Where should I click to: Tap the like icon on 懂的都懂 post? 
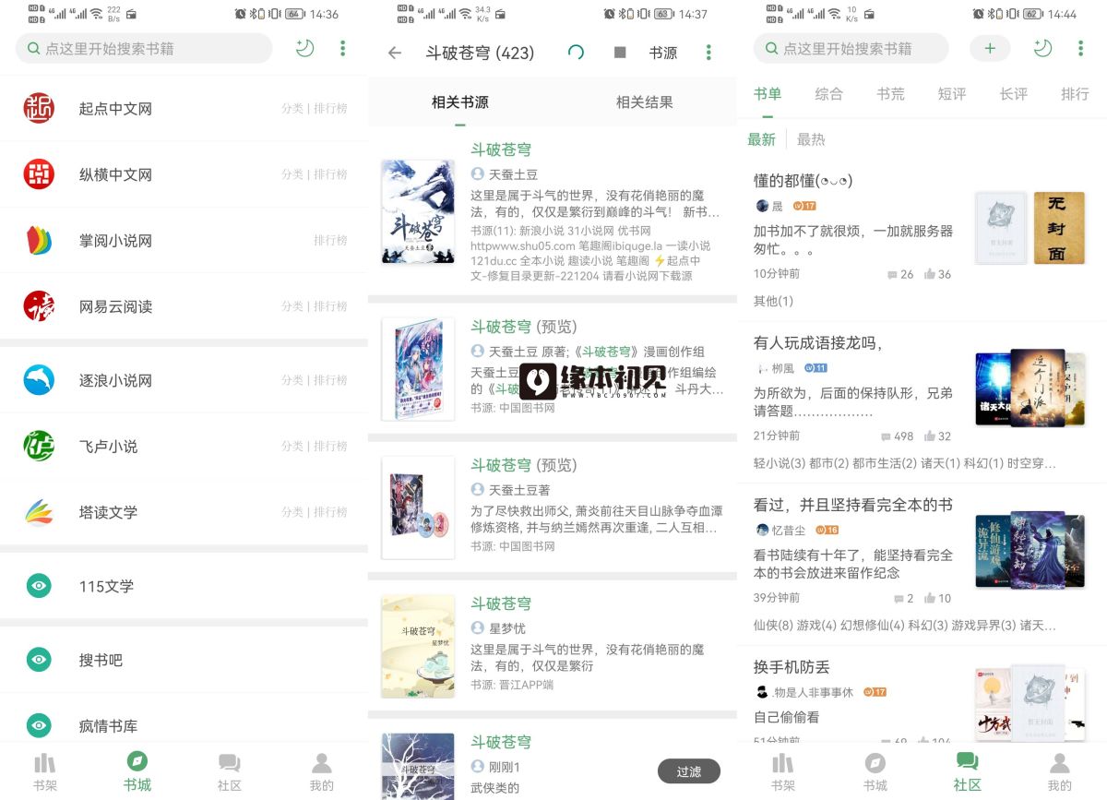tap(930, 274)
